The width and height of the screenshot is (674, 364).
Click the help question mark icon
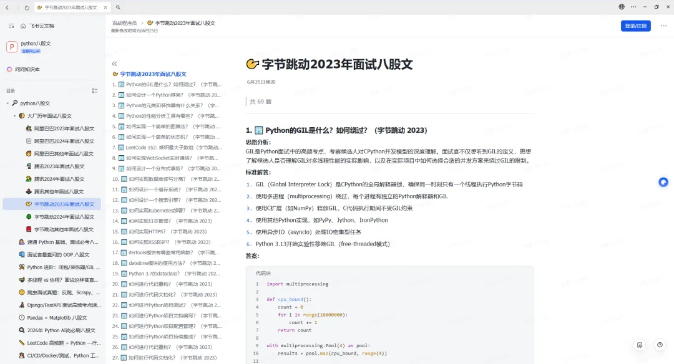[660, 345]
